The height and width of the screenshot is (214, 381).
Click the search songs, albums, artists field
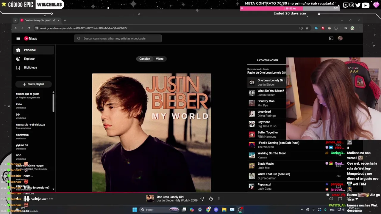click(x=118, y=38)
